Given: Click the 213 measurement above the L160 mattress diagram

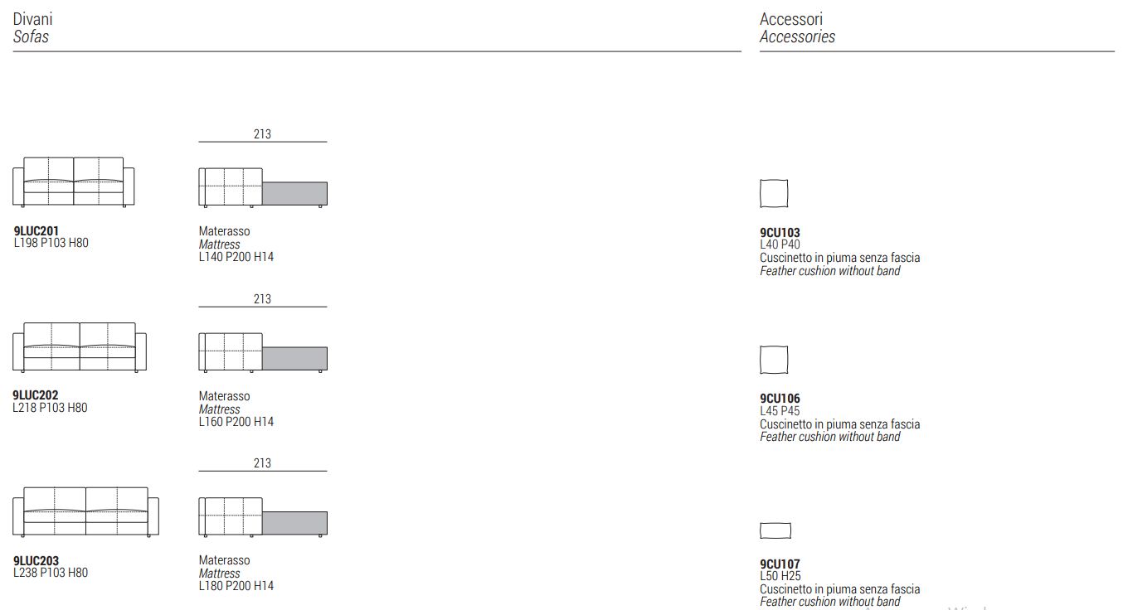Looking at the screenshot, I should coord(262,299).
